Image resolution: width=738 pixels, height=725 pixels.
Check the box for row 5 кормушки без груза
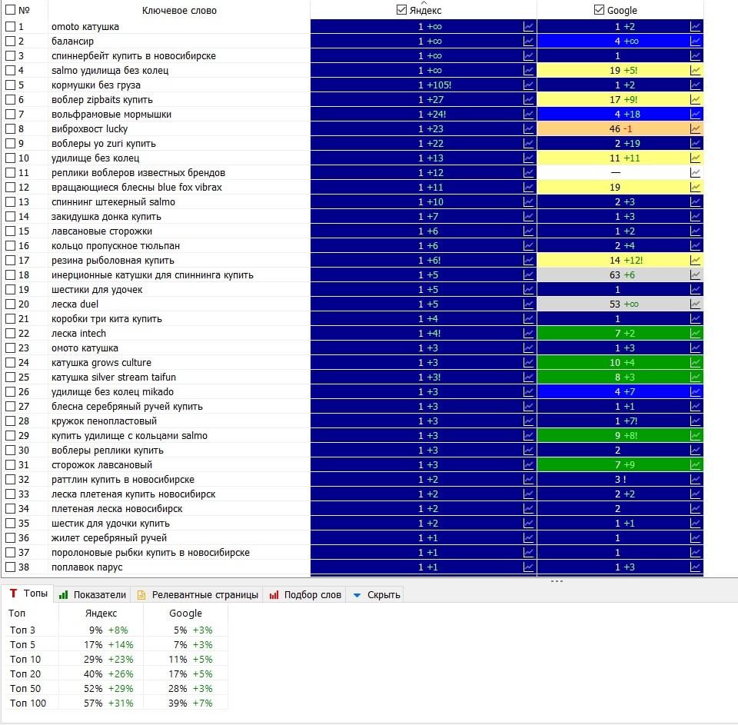(10, 85)
